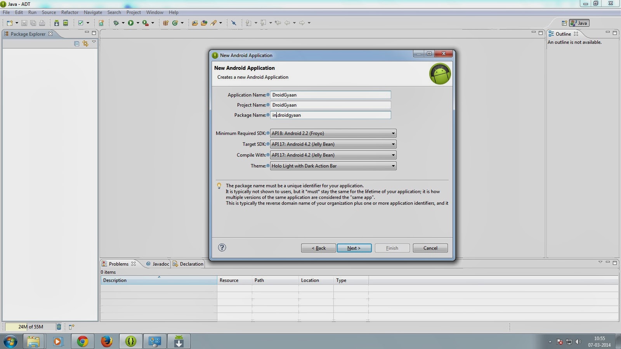Click the Open Task folder icon
The image size is (621, 349).
(204, 23)
